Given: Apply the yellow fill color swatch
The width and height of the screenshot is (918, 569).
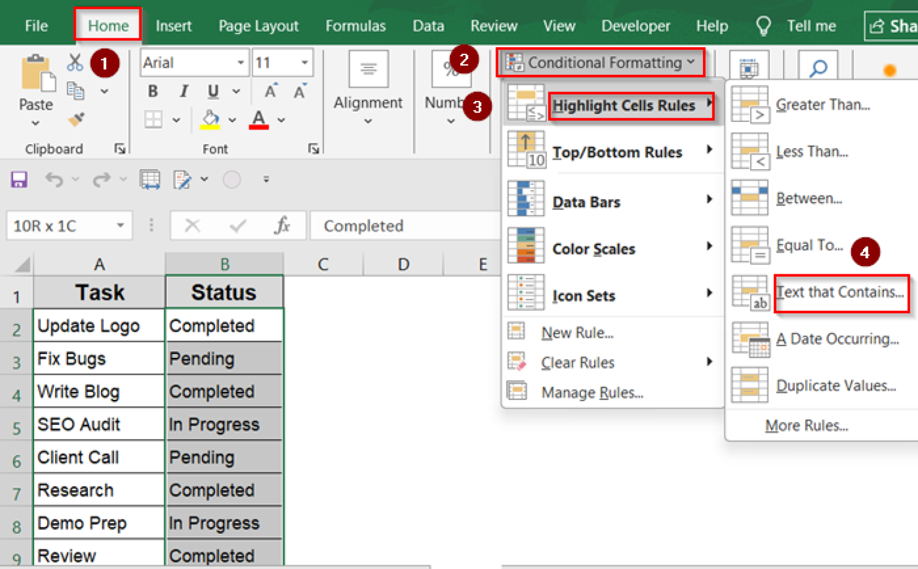Looking at the screenshot, I should [x=210, y=120].
